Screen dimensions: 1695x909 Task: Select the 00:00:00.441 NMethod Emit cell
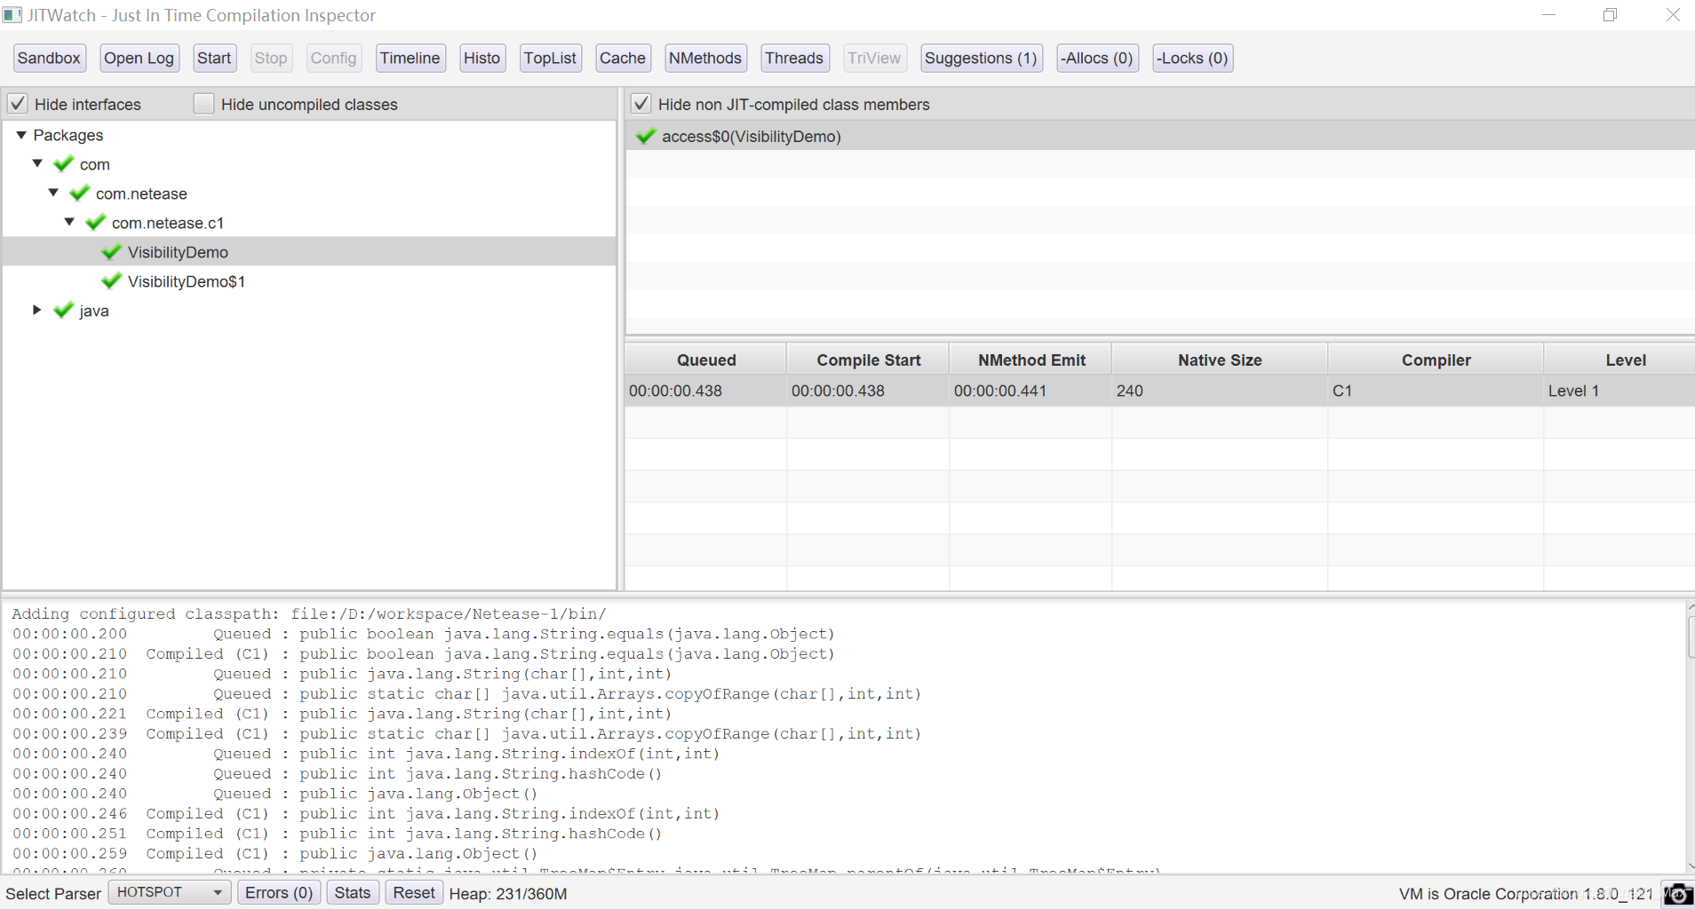click(1031, 391)
